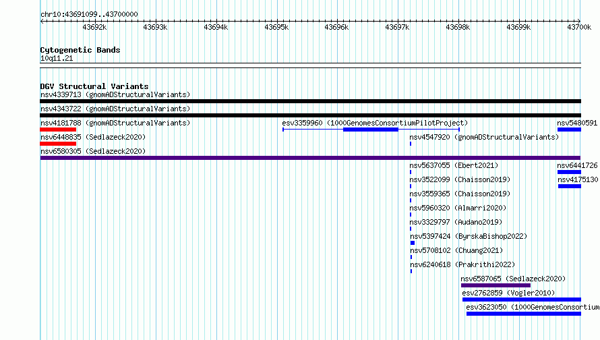600x340 pixels.
Task: Click the thick blue bar of esv3359960
Action: [x=371, y=130]
